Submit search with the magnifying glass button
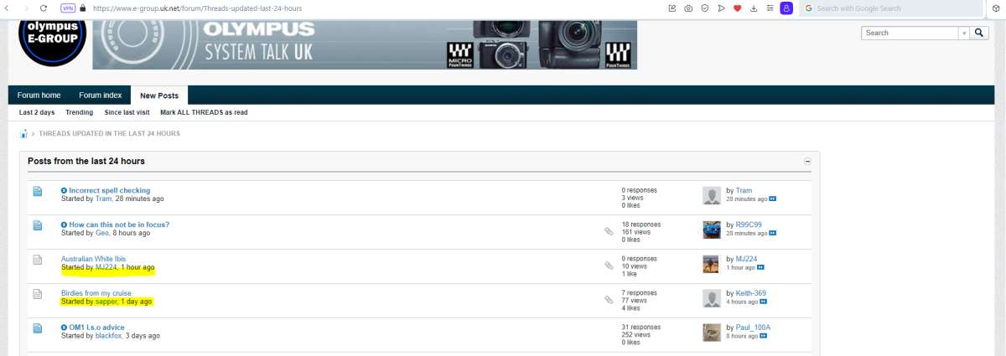Image resolution: width=1006 pixels, height=356 pixels. [980, 33]
